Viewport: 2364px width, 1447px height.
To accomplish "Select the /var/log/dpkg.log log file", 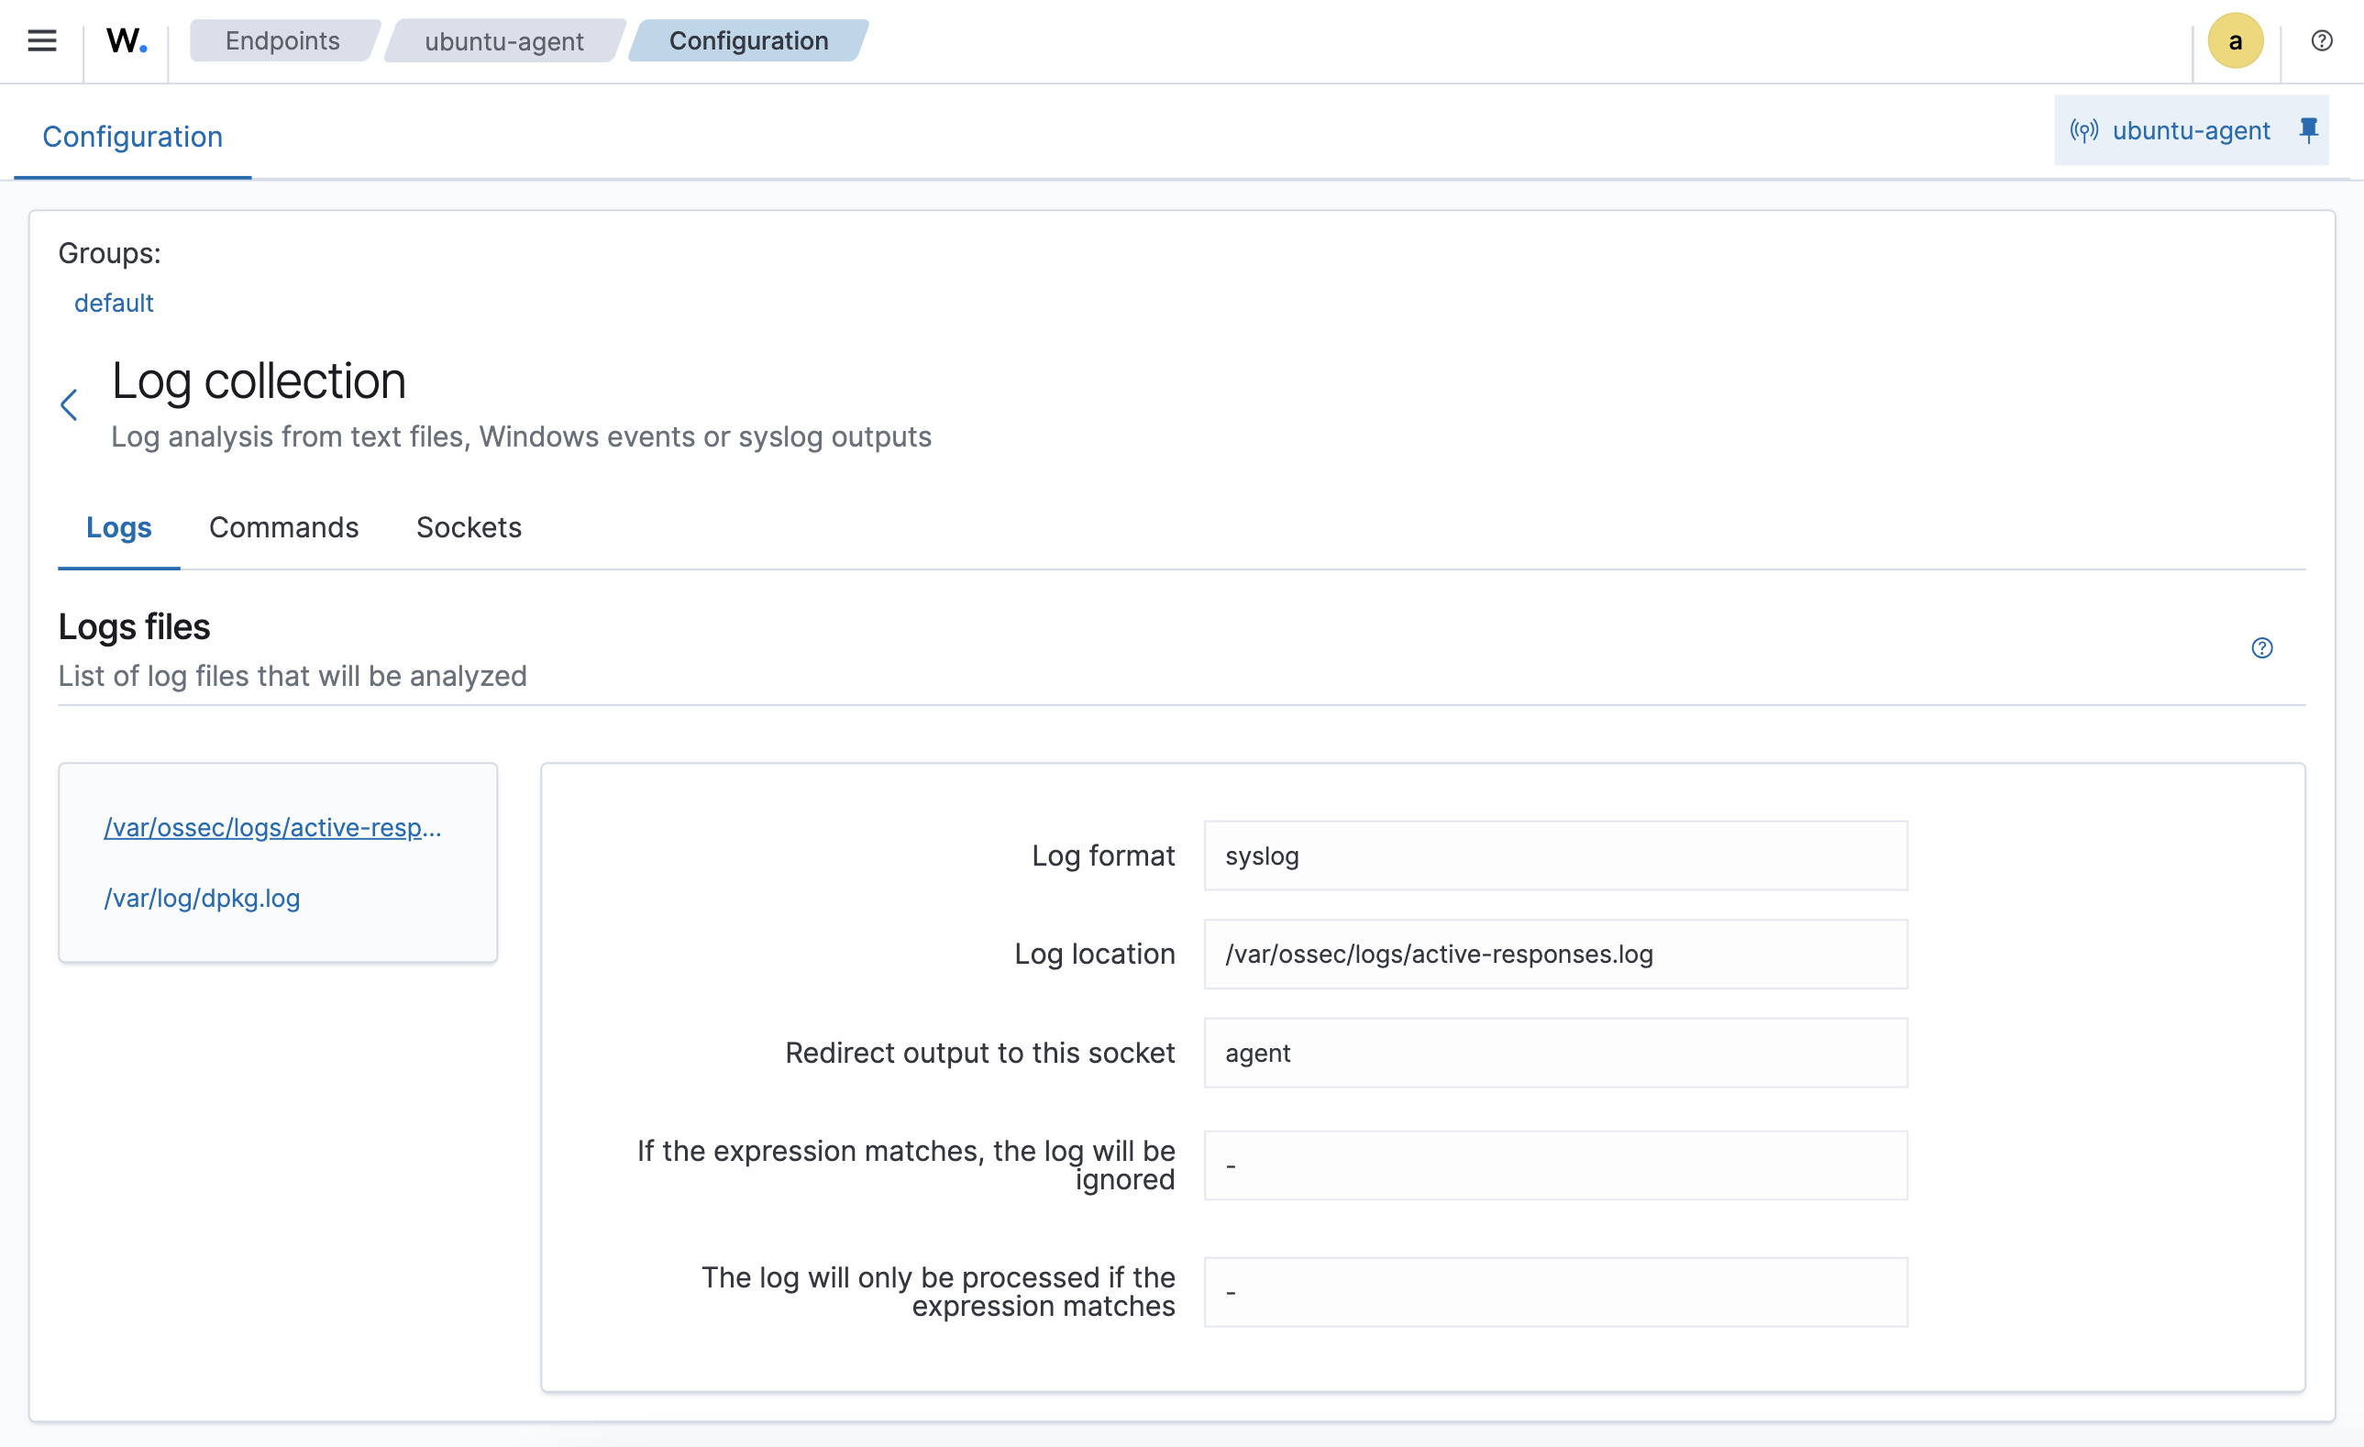I will click(x=202, y=898).
